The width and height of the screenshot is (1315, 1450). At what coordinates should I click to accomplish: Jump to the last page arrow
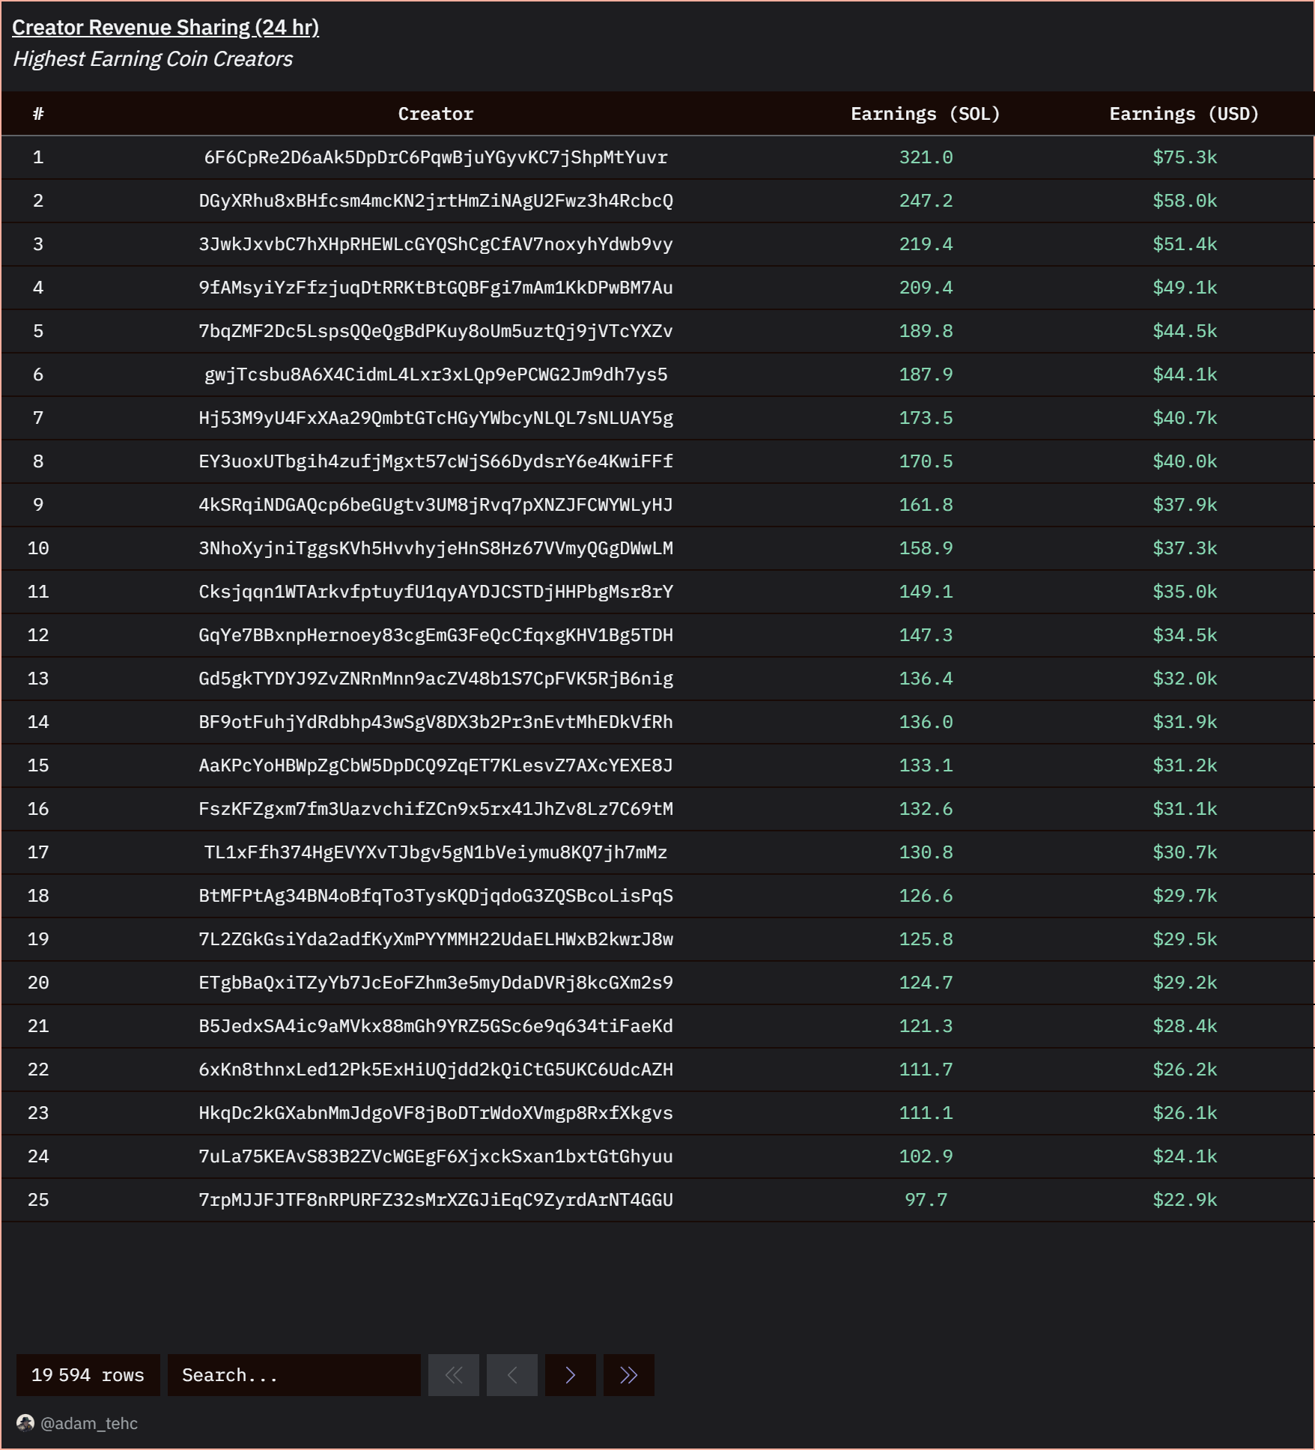click(x=628, y=1375)
